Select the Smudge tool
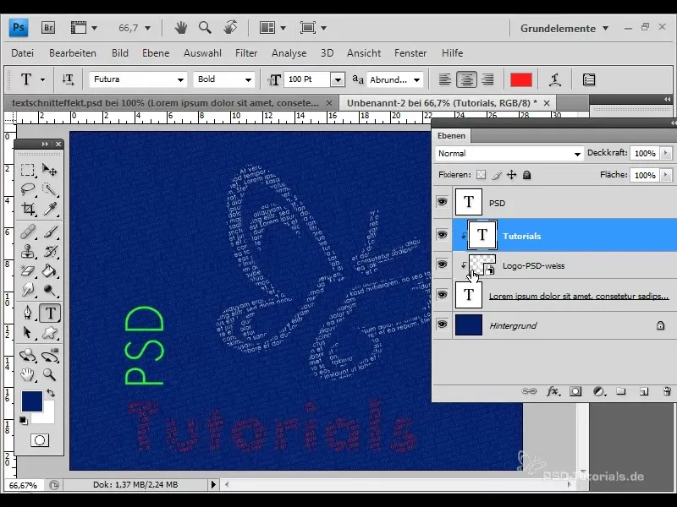The width and height of the screenshot is (677, 507). [28, 290]
